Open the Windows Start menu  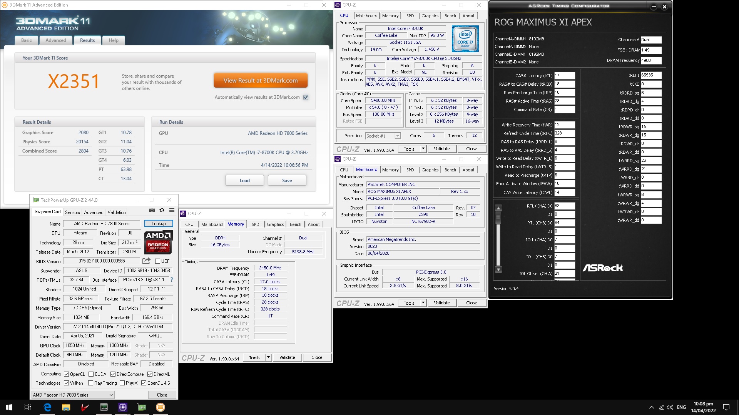[9, 407]
